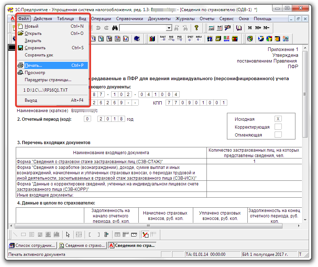Viewport: 318px width, 267px height.
Task: Click the horizontal scrollbar right arrow
Action: (x=299, y=226)
